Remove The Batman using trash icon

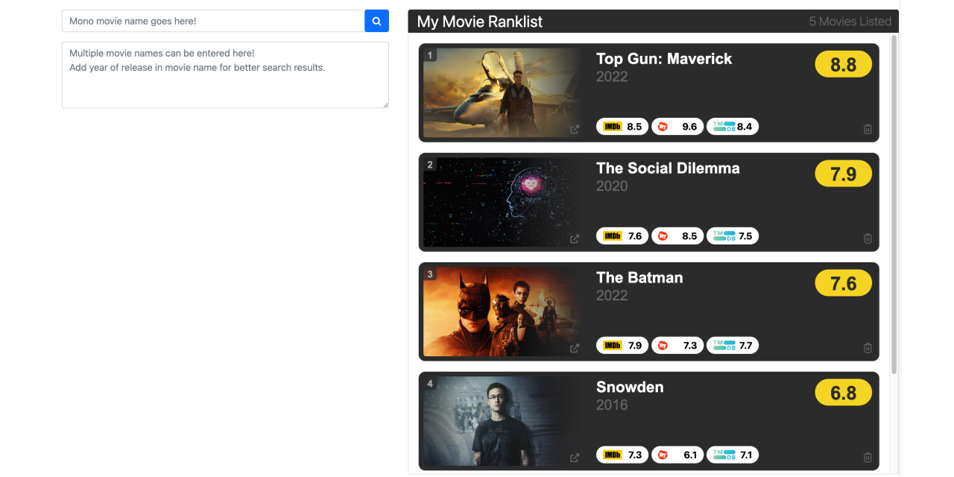(x=868, y=347)
